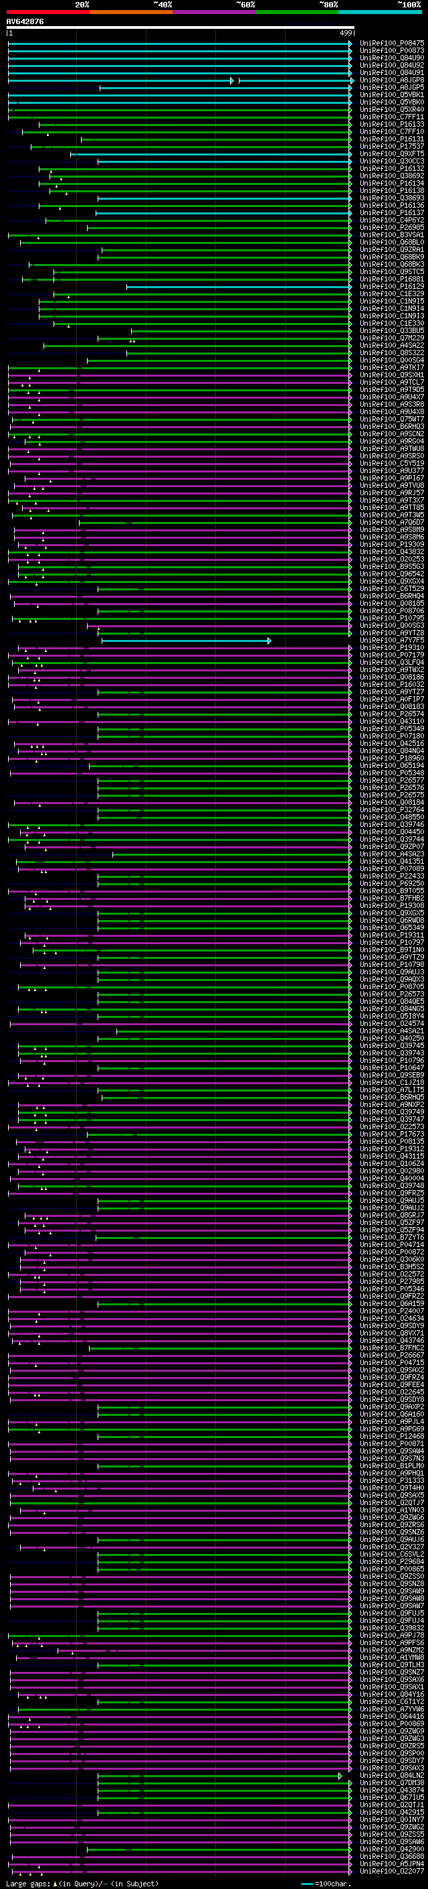This screenshot has width=428, height=1889.
Task: Select the UniRef100_Q7M229 label
Action: click(392, 338)
